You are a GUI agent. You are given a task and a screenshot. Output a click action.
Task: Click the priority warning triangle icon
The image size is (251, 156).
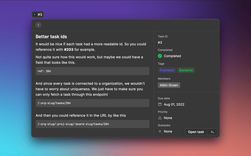click(x=160, y=117)
